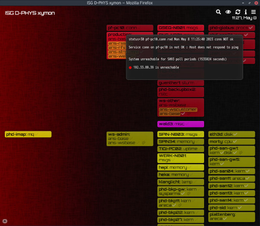This screenshot has height=226, width=260.
Task: Open SPIN34 memory status
Action: pos(181,141)
